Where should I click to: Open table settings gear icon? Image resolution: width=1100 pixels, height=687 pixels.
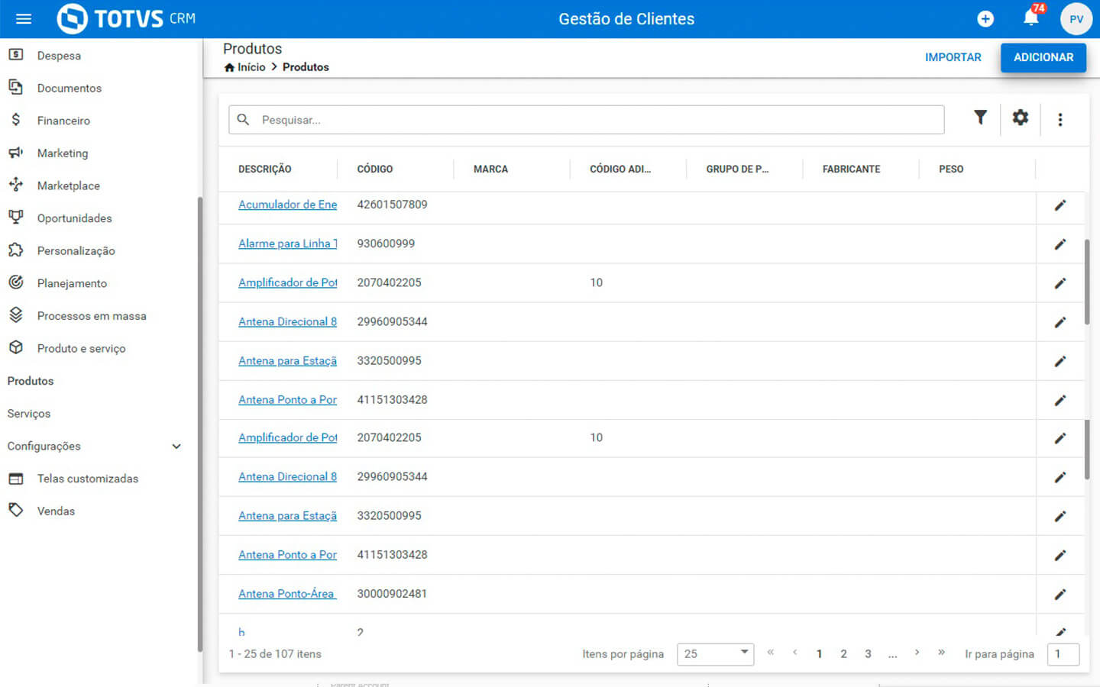[x=1020, y=118]
